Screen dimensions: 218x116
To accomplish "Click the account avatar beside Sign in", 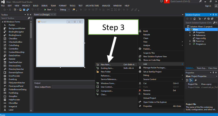I will tap(216, 6).
